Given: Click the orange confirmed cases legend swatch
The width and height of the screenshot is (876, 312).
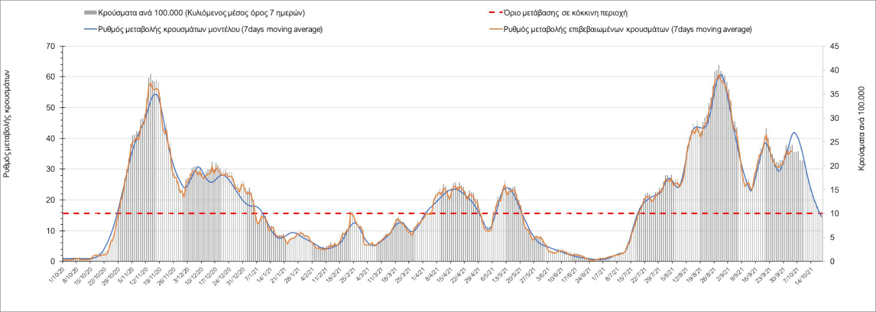Looking at the screenshot, I should 493,29.
